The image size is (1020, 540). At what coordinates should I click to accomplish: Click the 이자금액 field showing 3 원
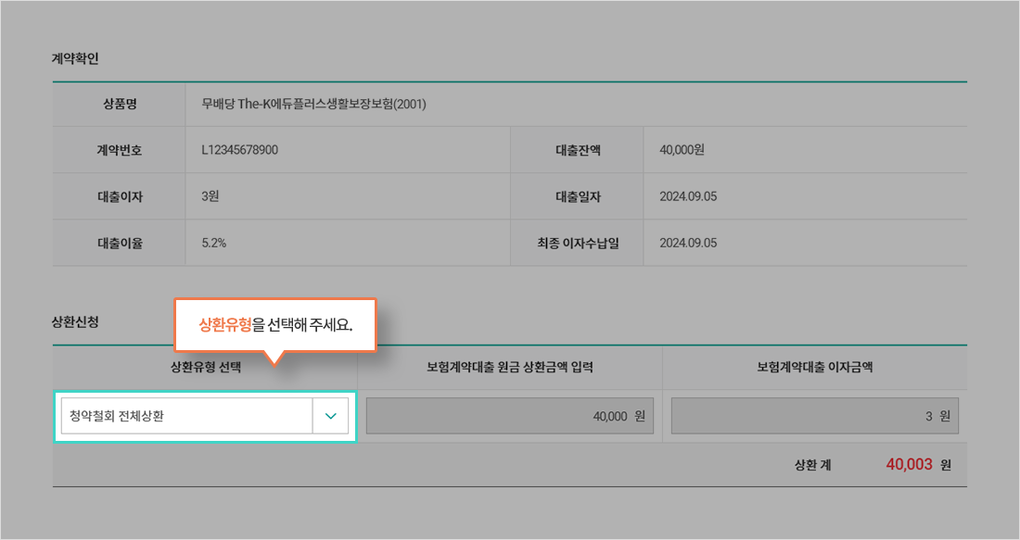[x=814, y=416]
